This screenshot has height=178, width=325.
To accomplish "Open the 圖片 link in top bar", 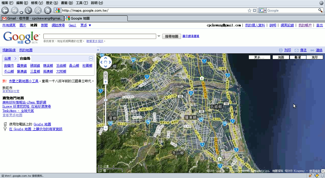I will 23,25.
